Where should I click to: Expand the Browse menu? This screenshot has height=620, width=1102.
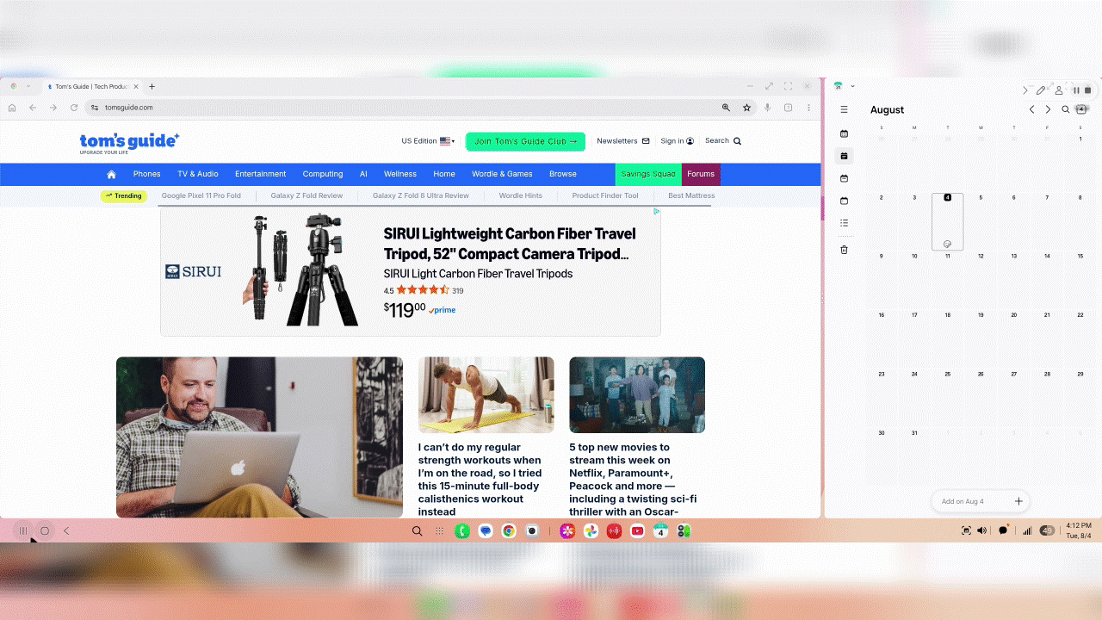[563, 174]
